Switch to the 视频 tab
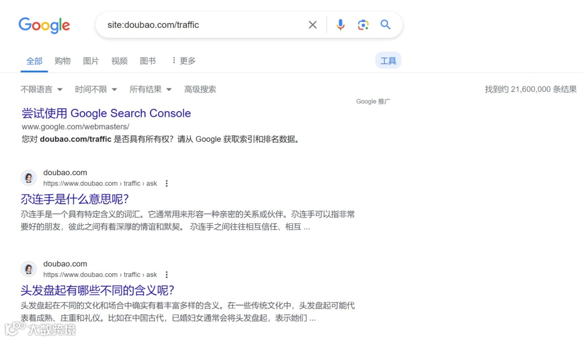The width and height of the screenshot is (583, 340). click(119, 61)
